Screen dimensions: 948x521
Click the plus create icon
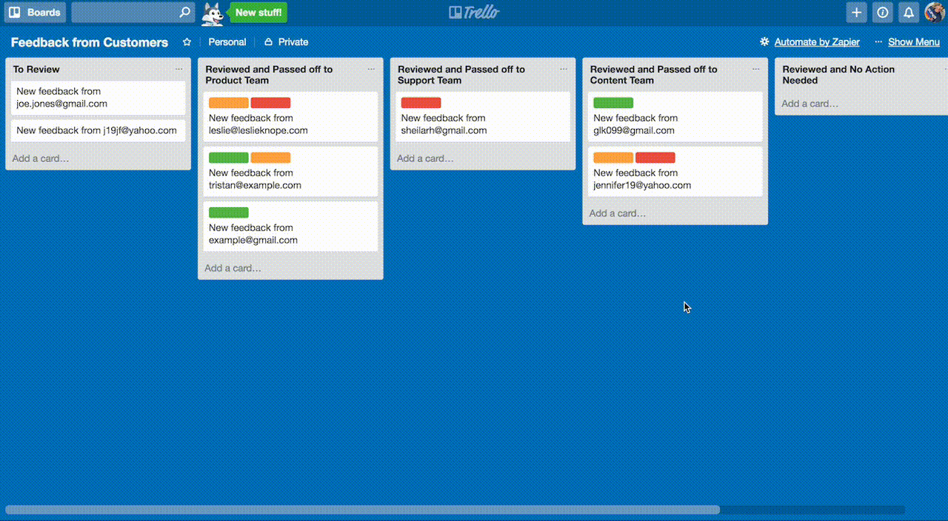(856, 13)
